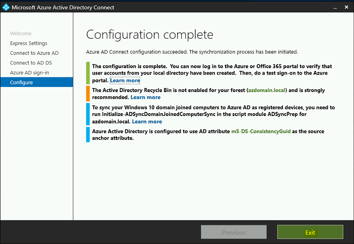Click the mS-DS-ConsistencyGuid attribute text

(261, 131)
